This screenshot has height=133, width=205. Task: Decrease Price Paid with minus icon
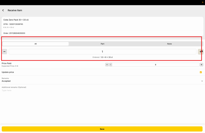(x=107, y=65)
